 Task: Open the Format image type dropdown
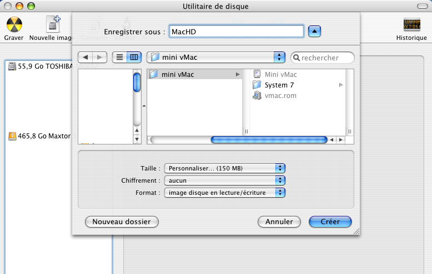point(224,193)
